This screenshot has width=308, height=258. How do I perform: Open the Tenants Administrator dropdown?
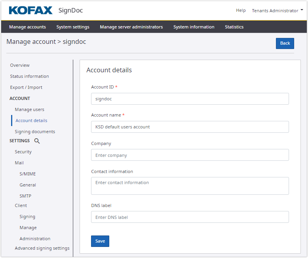tap(277, 11)
